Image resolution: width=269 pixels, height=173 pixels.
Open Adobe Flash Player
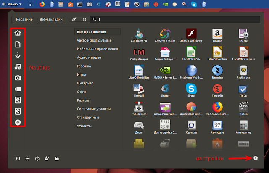pos(191,36)
